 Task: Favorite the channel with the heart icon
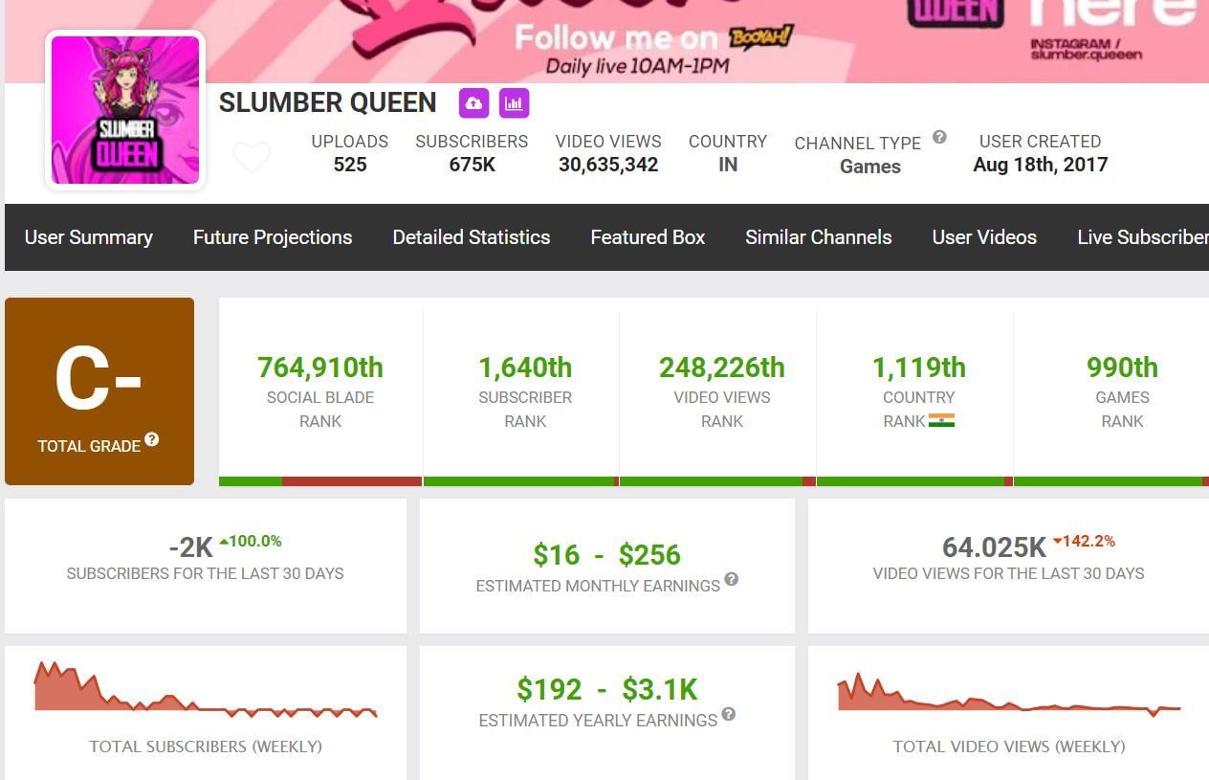tap(252, 157)
